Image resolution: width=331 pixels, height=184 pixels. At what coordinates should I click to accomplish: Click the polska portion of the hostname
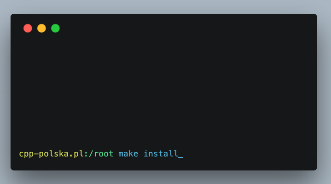tap(54, 154)
